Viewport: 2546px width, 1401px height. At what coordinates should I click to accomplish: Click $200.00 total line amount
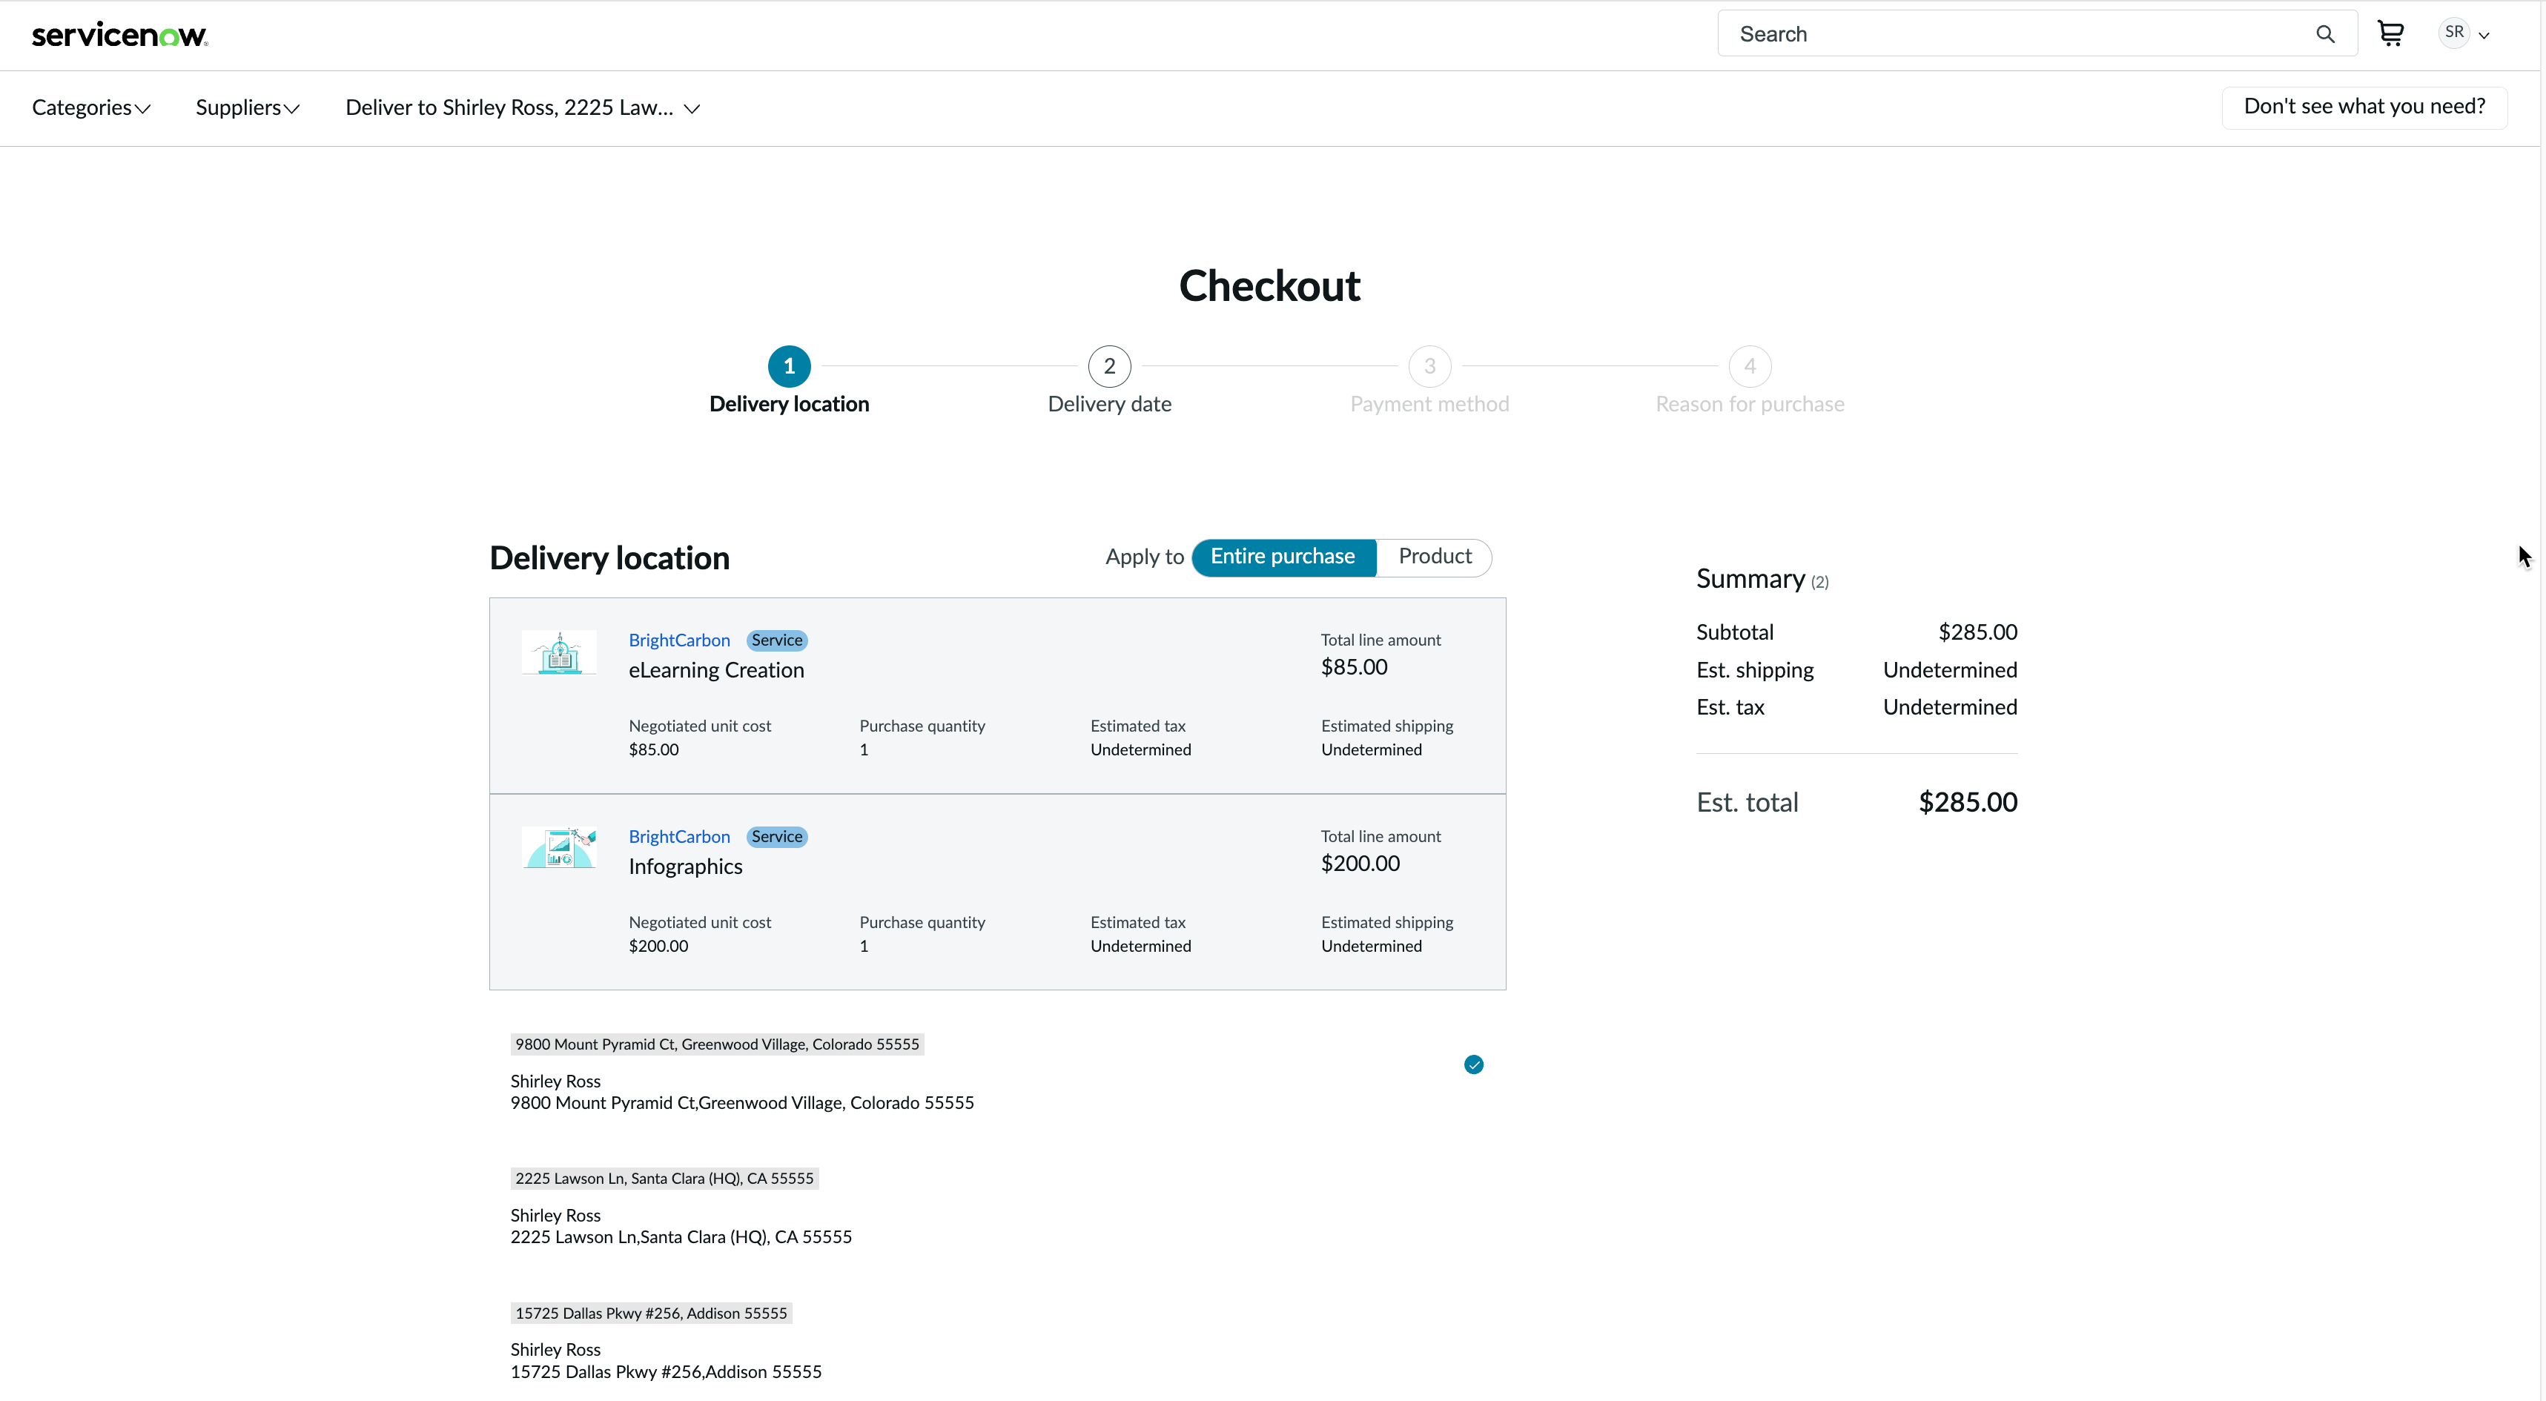click(x=1360, y=864)
